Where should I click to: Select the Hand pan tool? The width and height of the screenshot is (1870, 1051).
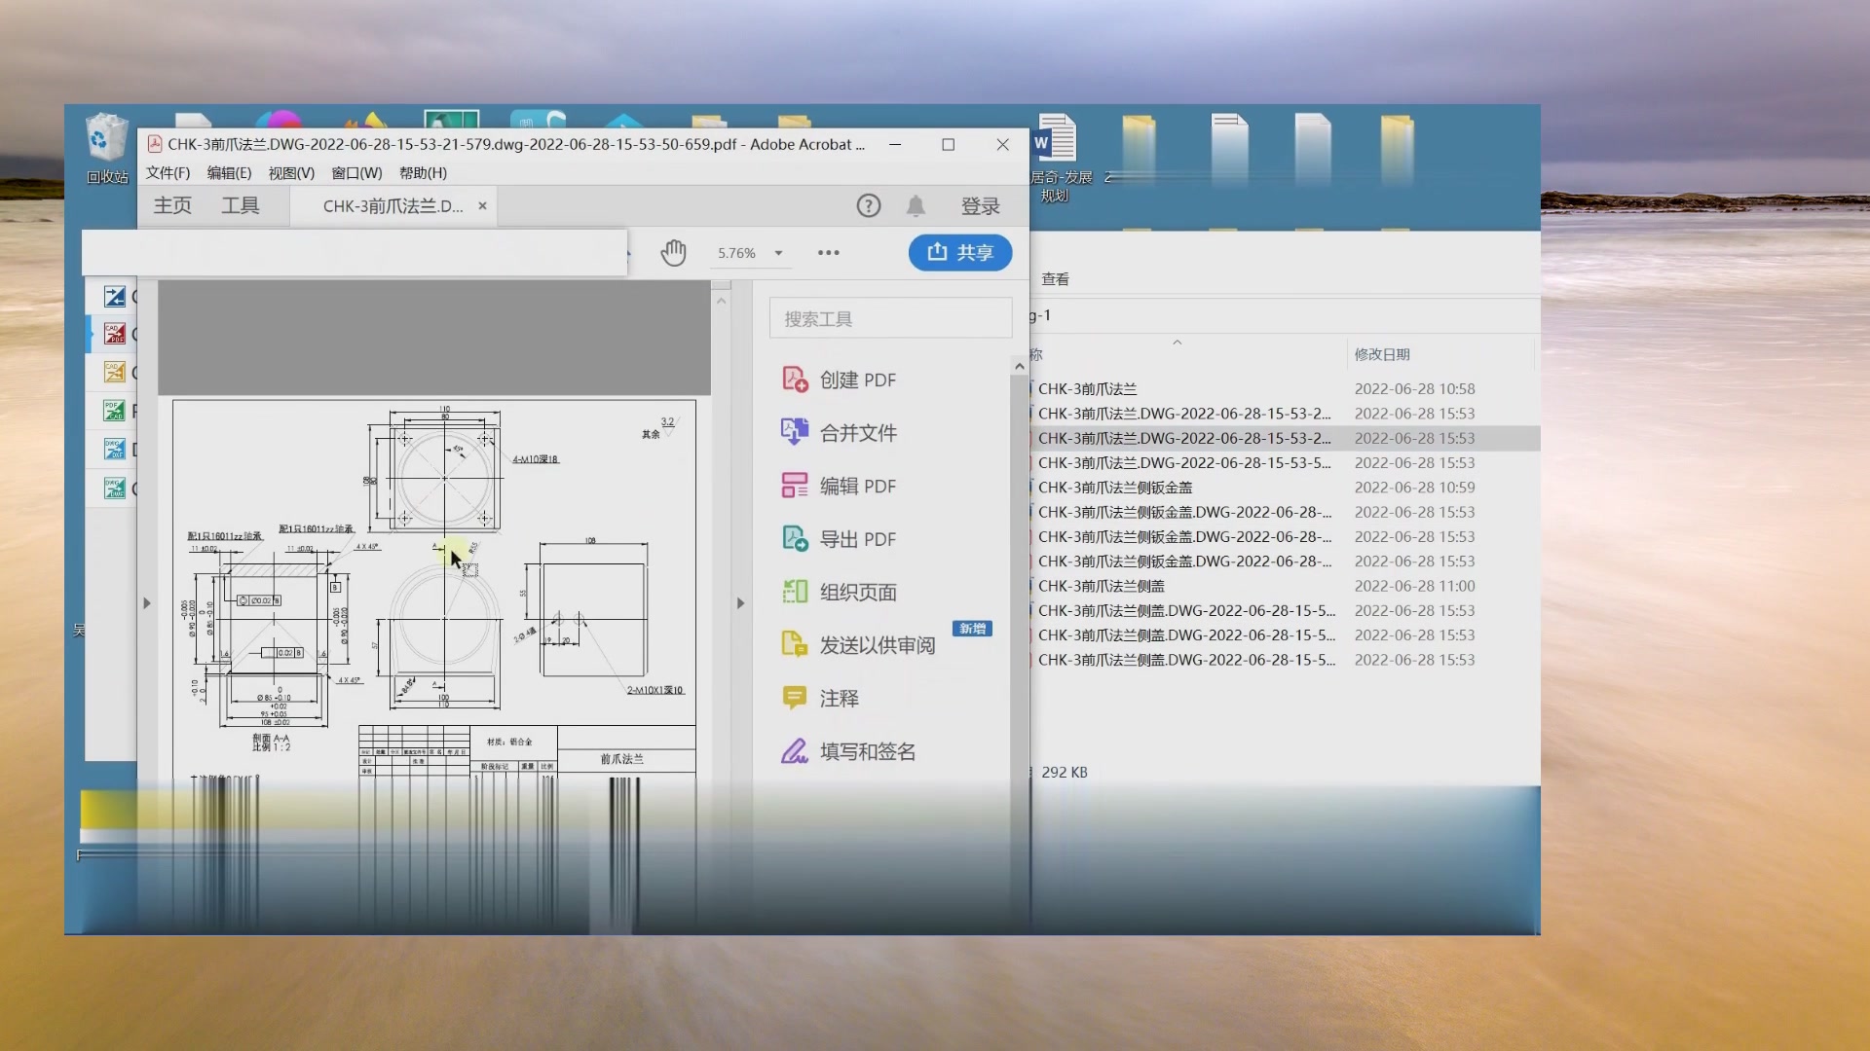tap(673, 252)
